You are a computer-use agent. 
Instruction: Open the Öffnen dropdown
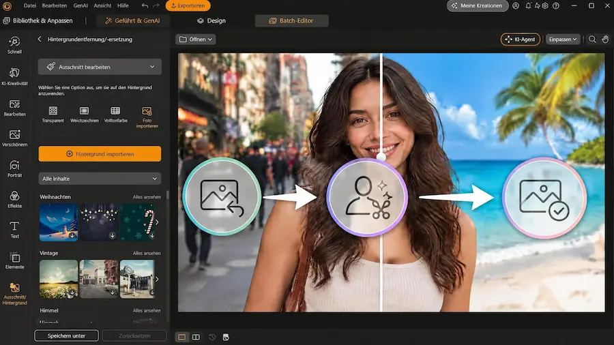point(195,39)
